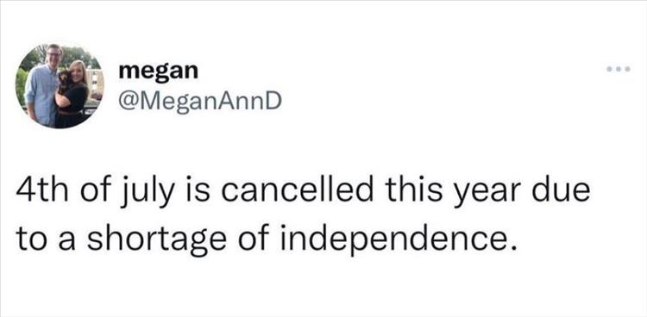The image size is (647, 317).
Task: Click the dog held in avatar photo
Action: (63, 80)
